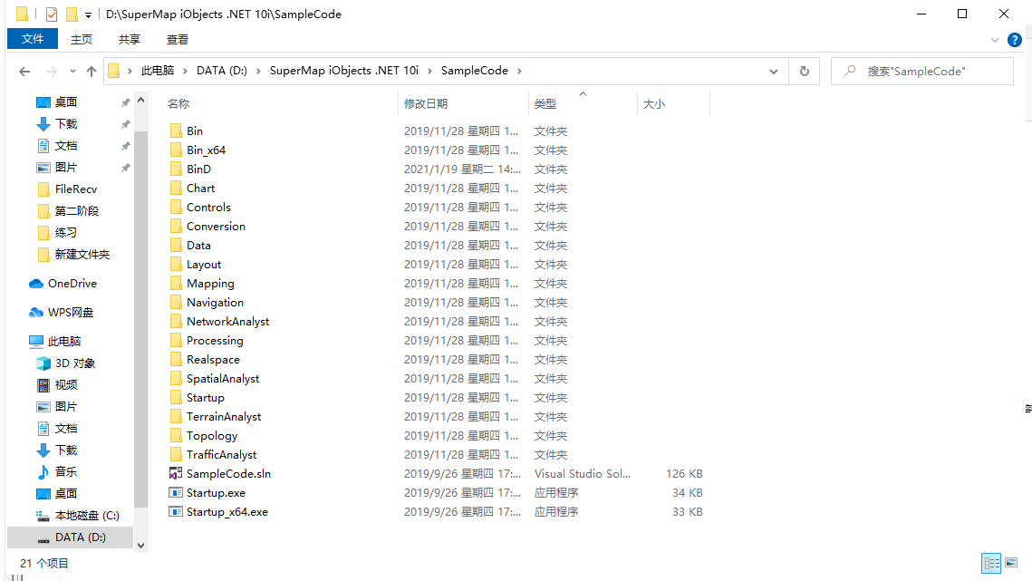Open WPS网盘 in the navigation pane
This screenshot has width=1032, height=581.
[62, 312]
